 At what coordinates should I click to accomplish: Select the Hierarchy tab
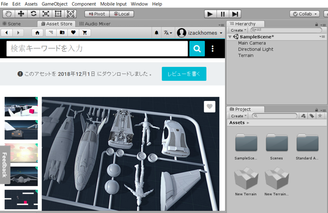tap(245, 24)
